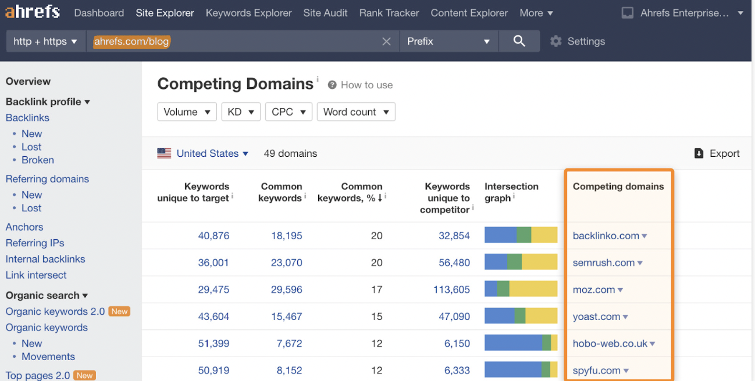Screen dimensions: 755x381
Task: Click the 40,876 keywords unique link
Action: click(213, 235)
